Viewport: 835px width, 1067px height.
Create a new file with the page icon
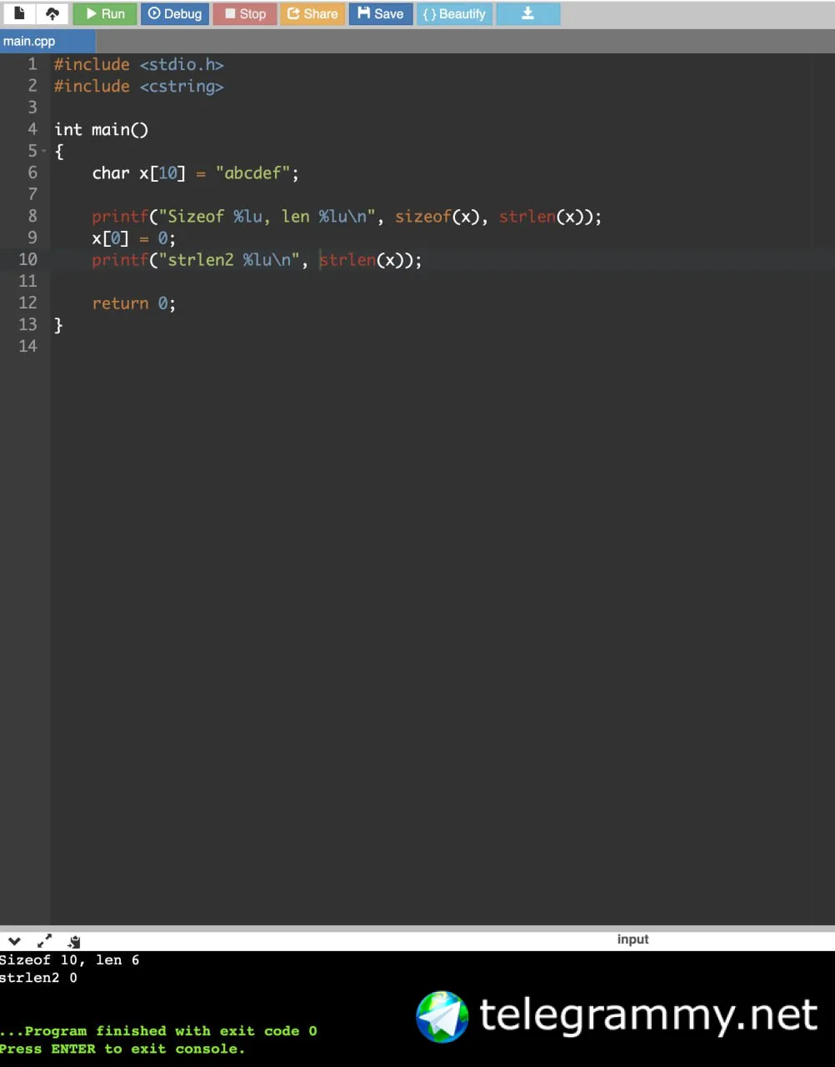(19, 13)
